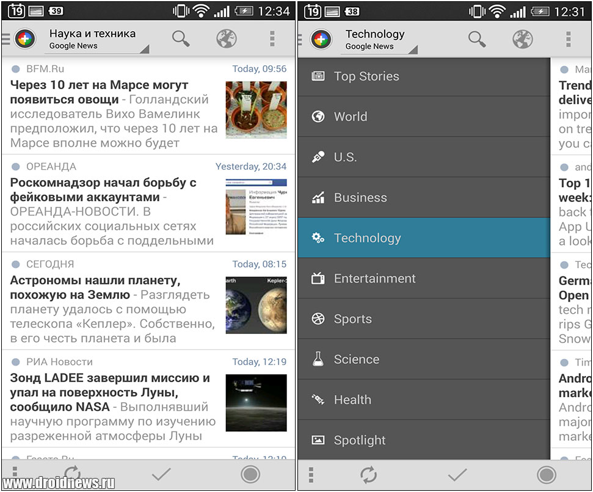Open the Роскомнадзор article thumbnail
The width and height of the screenshot is (593, 492).
(x=256, y=207)
